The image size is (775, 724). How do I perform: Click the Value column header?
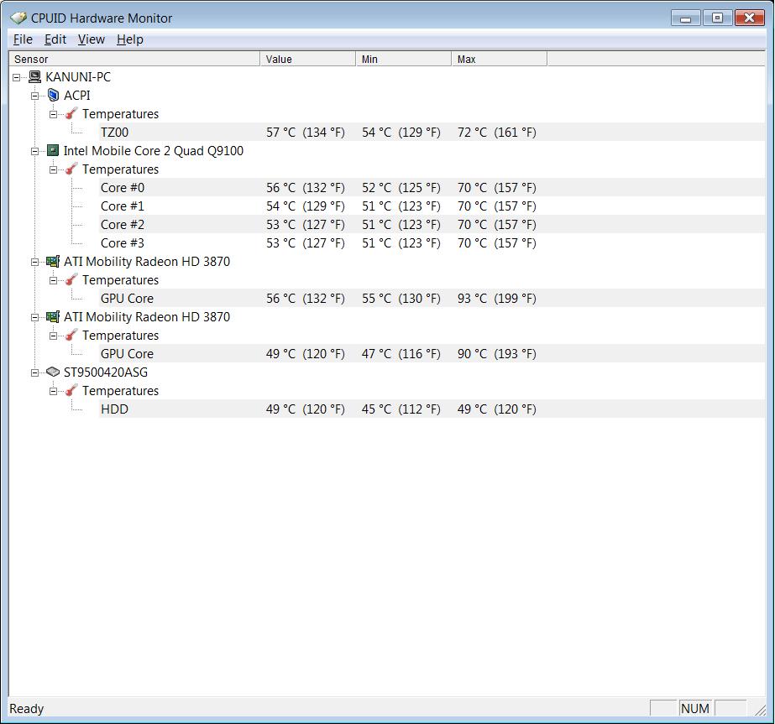308,60
